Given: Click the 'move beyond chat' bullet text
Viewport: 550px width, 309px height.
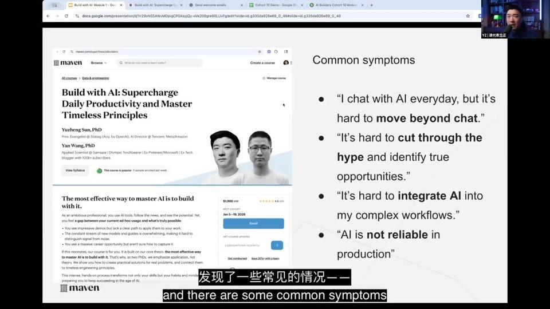Looking at the screenshot, I should click(427, 118).
